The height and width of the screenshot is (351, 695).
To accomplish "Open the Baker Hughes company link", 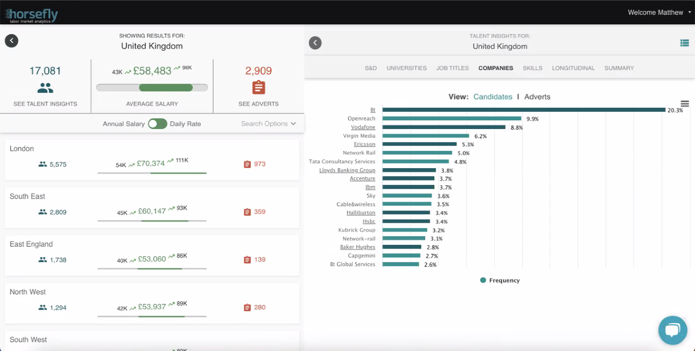I will (x=358, y=247).
